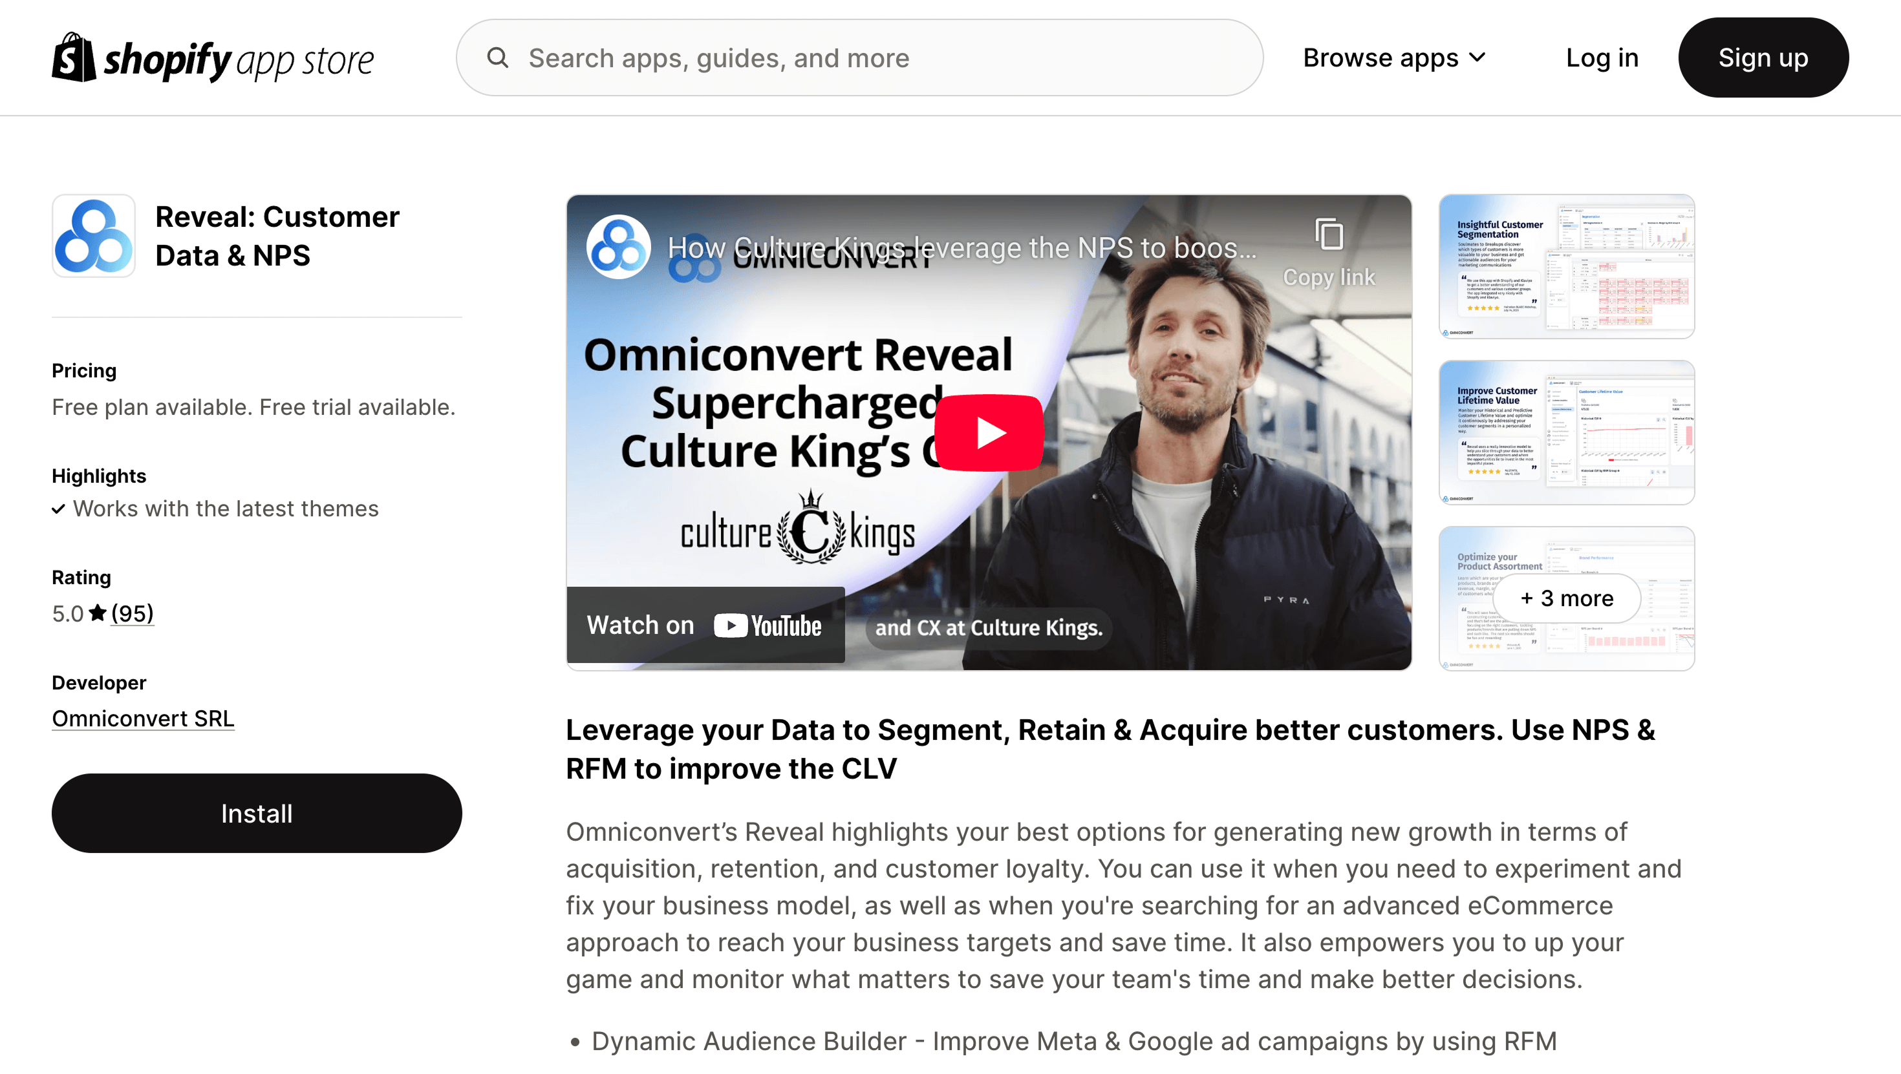1901x1074 pixels.
Task: Toggle the checkmark beside Works with latest themes
Action: (x=59, y=509)
